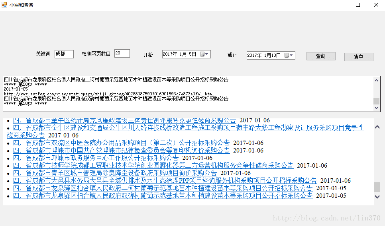Select the day 5日 in start date
Viewport: 385px width, 226px height.
pyautogui.click(x=192, y=54)
